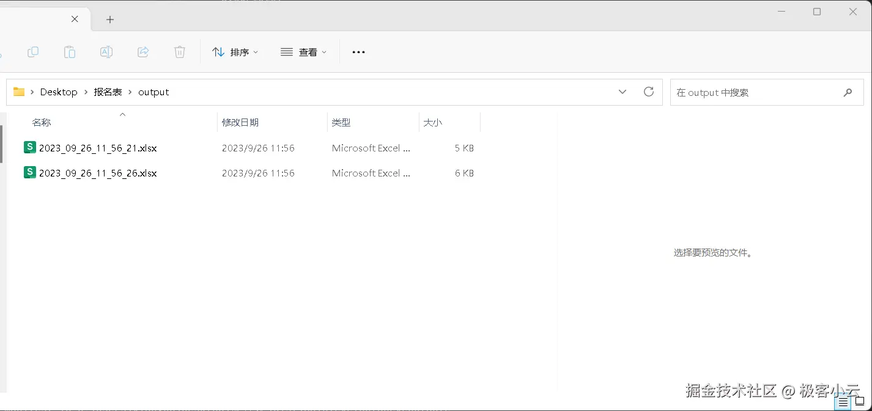
Task: Click the search magnifier icon
Action: point(848,92)
